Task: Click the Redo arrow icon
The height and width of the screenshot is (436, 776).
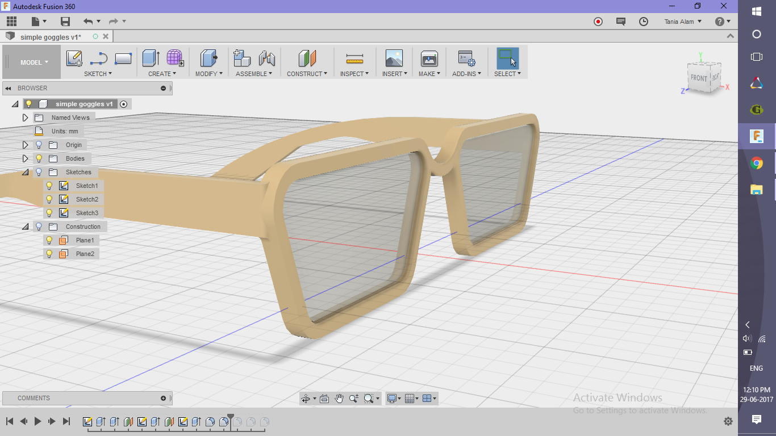Action: pyautogui.click(x=113, y=22)
